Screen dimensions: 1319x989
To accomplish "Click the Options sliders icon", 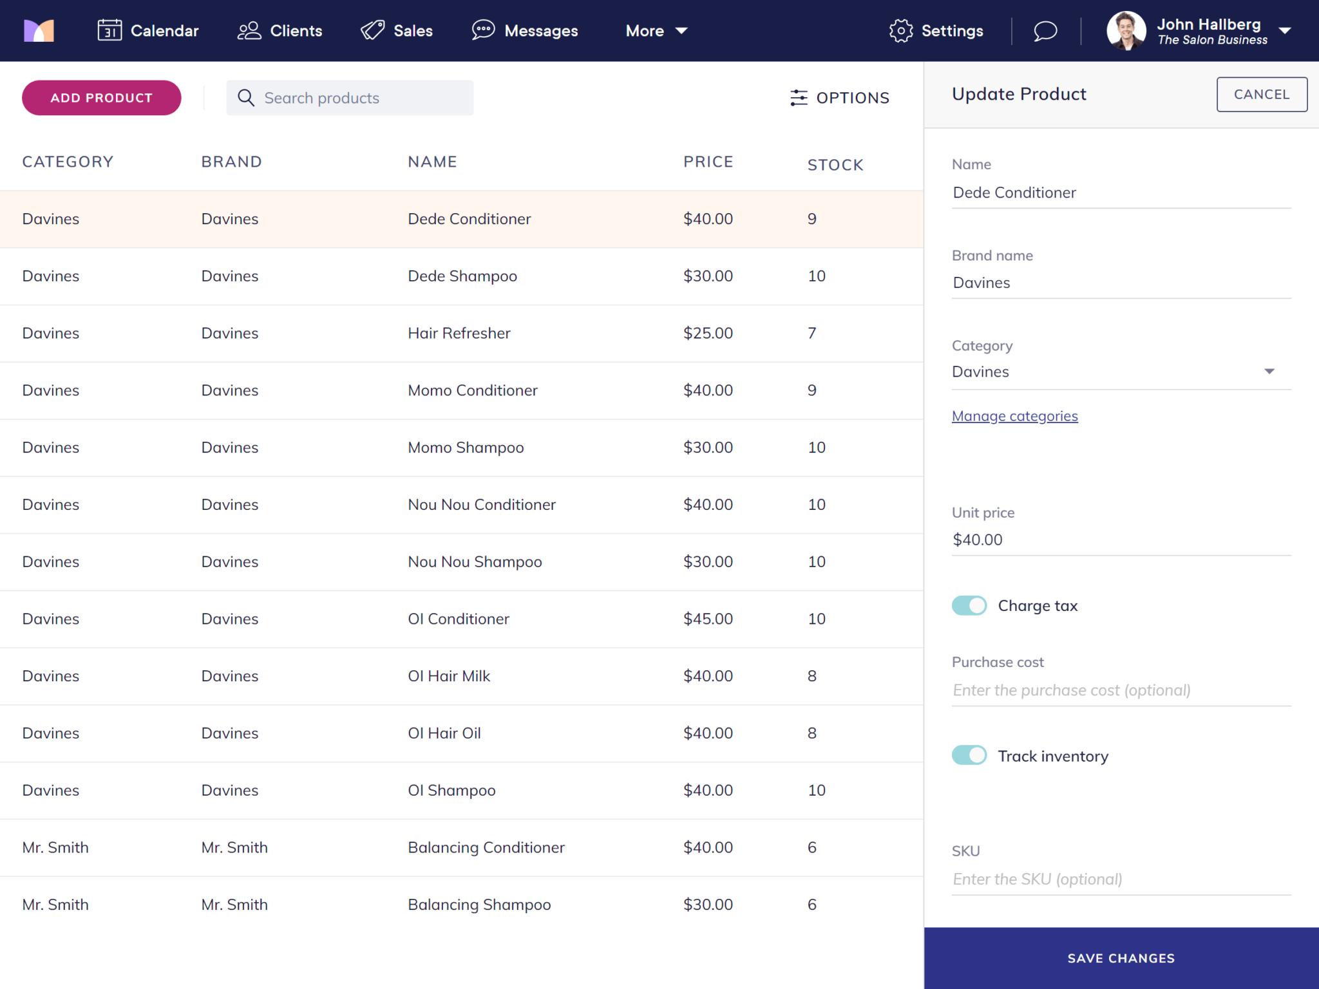I will click(799, 98).
